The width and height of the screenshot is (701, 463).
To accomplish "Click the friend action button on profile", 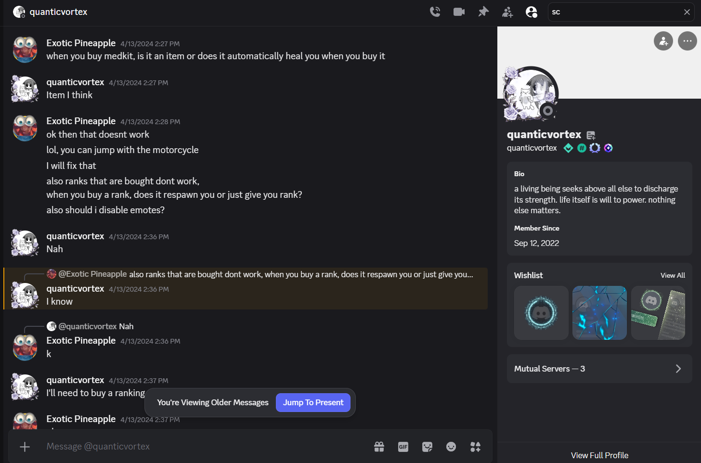I will (663, 41).
